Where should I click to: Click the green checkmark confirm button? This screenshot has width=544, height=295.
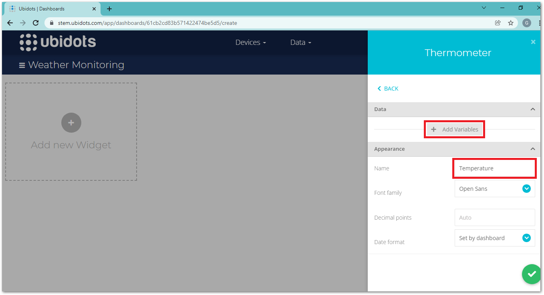coord(532,274)
